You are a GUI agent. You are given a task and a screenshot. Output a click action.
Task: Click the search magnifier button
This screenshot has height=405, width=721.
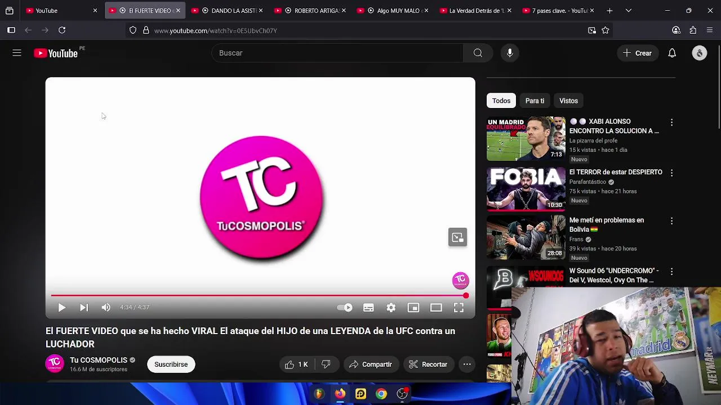478,53
